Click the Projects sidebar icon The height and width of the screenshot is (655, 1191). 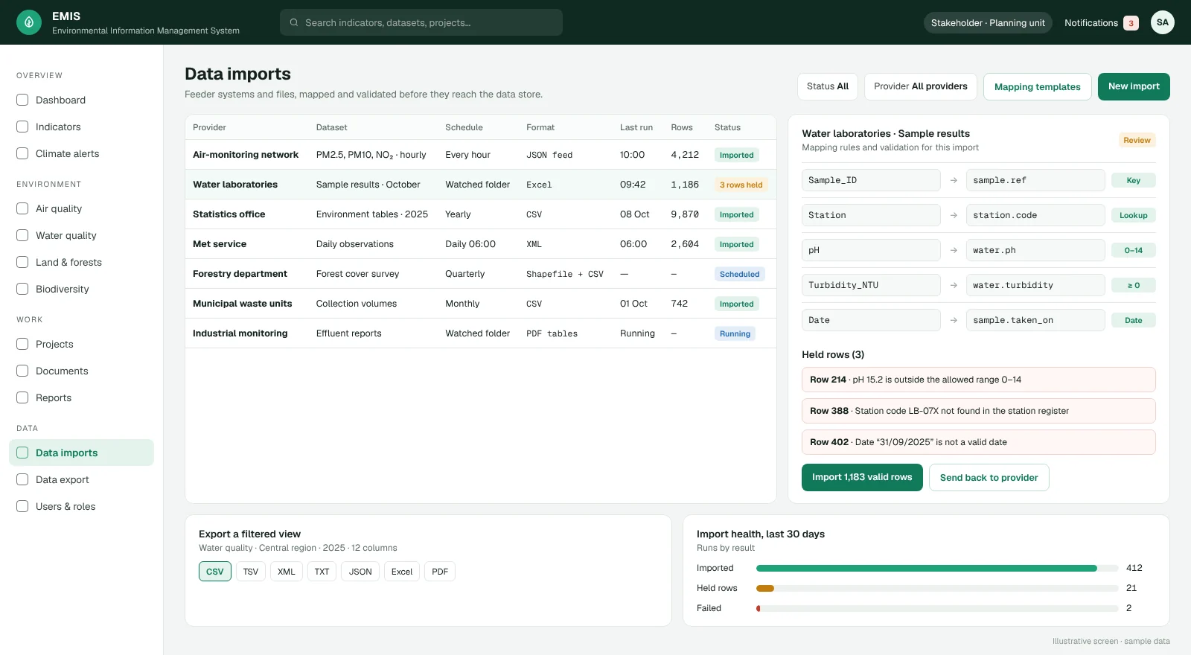point(22,344)
